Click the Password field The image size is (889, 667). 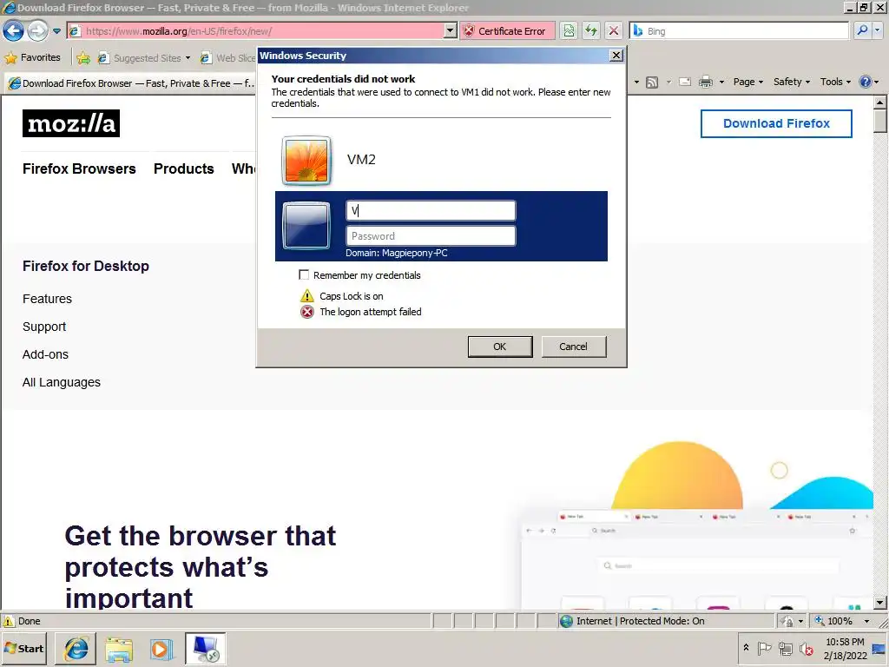tap(431, 236)
